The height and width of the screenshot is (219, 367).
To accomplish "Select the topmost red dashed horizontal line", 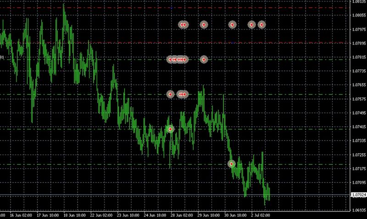I will (138, 8).
